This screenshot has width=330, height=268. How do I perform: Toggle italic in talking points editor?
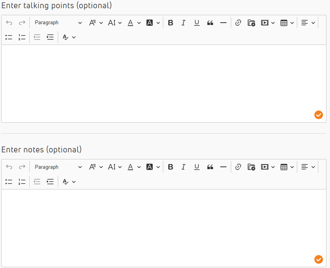(184, 23)
